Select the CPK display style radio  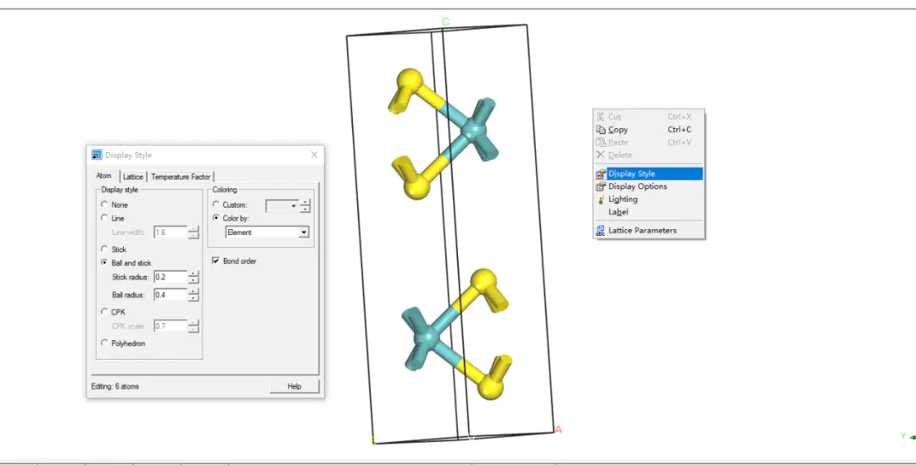104,311
